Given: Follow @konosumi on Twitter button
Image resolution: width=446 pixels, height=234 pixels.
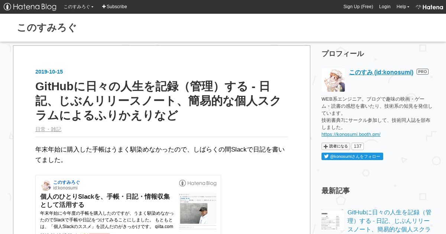Looking at the screenshot, I should pyautogui.click(x=352, y=156).
